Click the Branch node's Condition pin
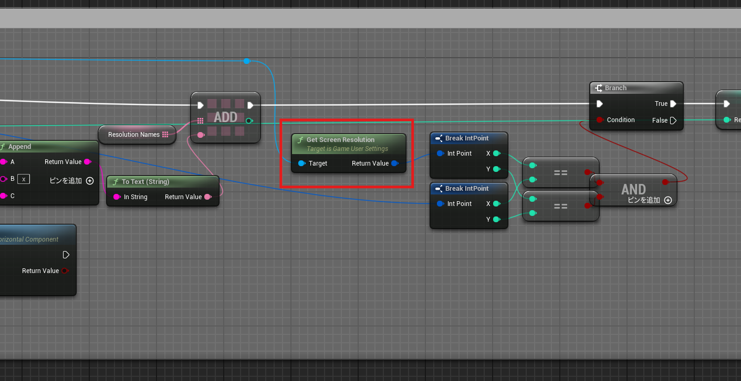Screen dimensions: 741x381 (600, 120)
